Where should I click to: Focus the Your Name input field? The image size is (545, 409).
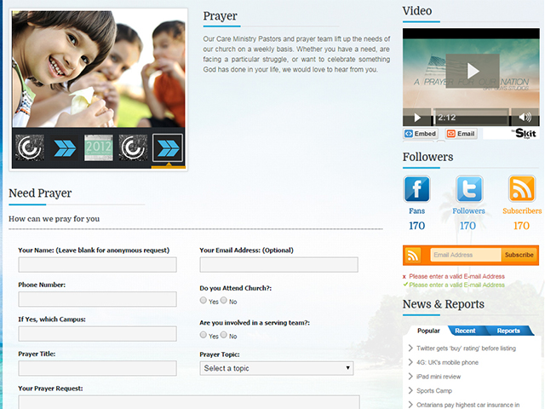97,265
